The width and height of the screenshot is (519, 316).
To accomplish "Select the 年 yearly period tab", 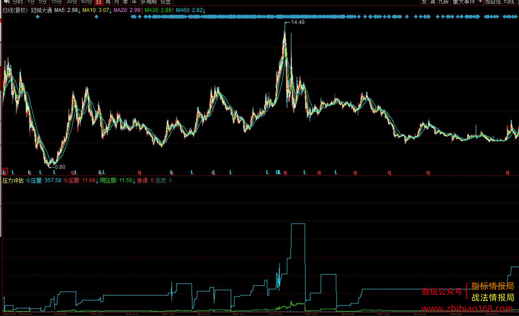I will coord(134,2).
